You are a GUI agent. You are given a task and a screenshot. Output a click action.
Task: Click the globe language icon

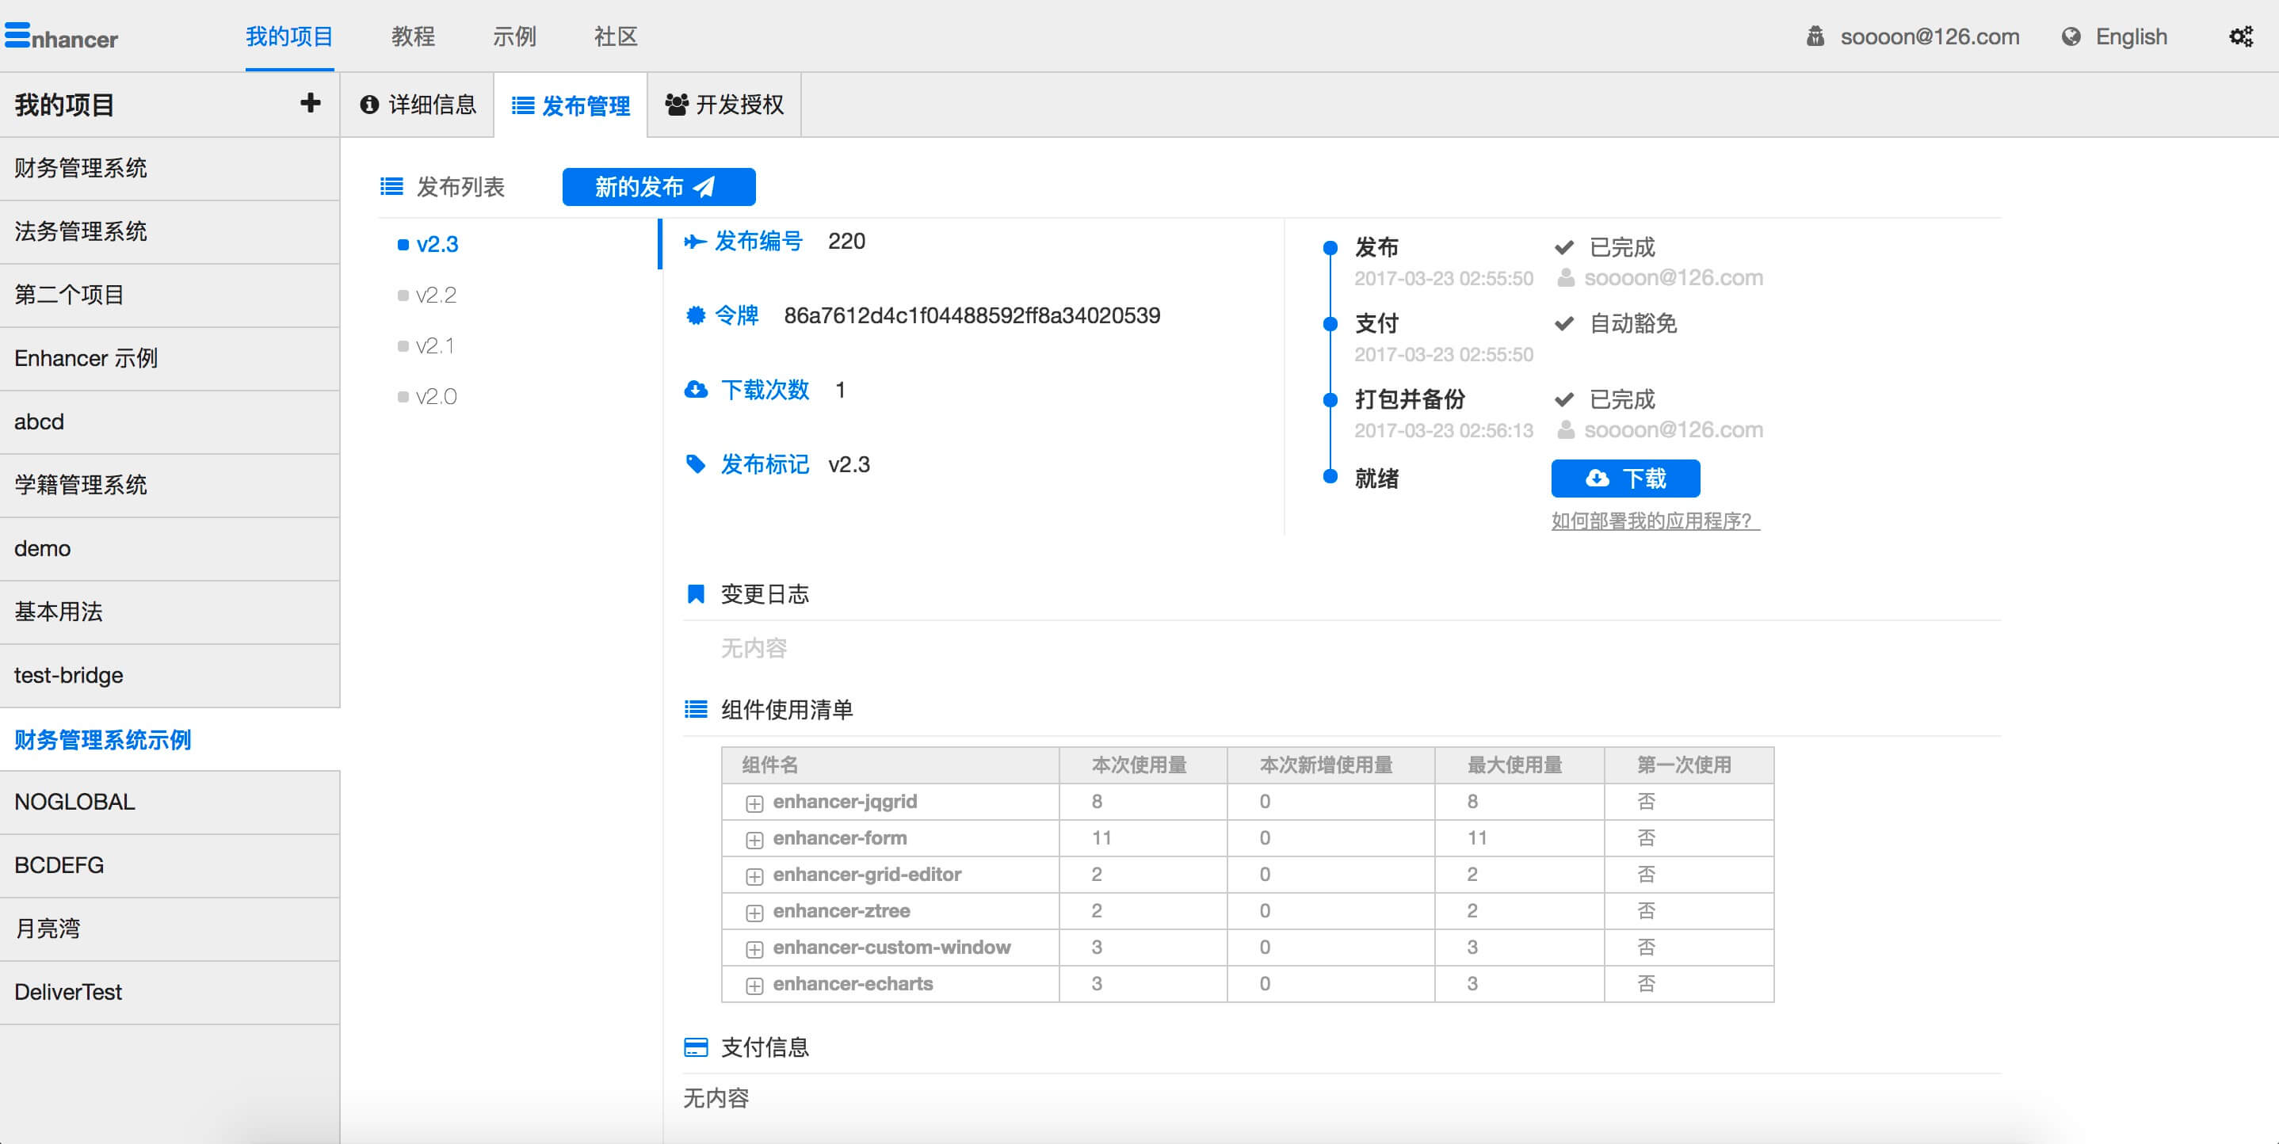[x=2071, y=36]
